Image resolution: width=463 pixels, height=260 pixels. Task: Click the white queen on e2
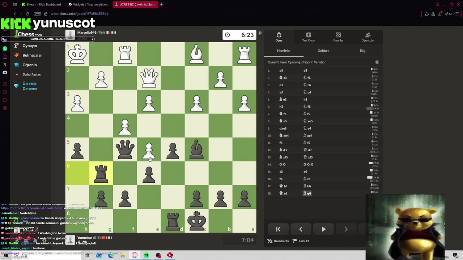point(149,78)
